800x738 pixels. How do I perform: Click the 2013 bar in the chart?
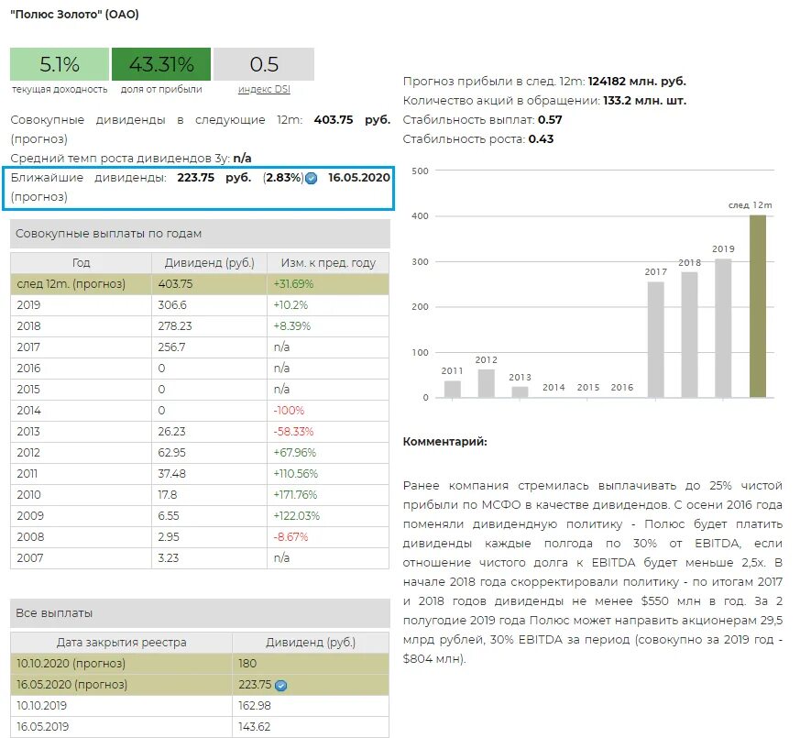pos(520,392)
